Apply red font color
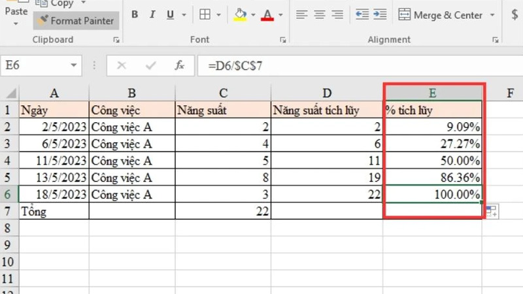 click(267, 14)
